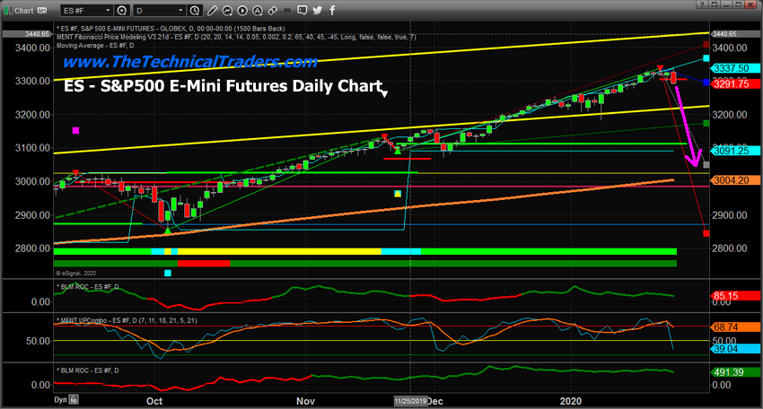Click the magenta square marker on chart
763x409 pixels.
[75, 130]
